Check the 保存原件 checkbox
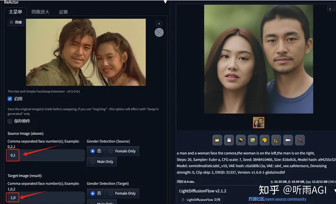The image size is (336, 204). 10,122
